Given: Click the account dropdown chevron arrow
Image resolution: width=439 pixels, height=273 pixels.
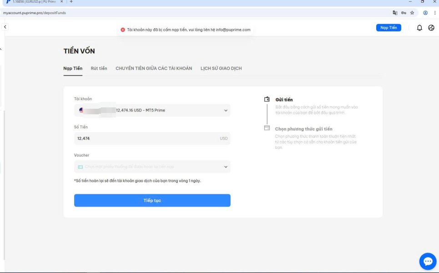Looking at the screenshot, I should [x=226, y=110].
